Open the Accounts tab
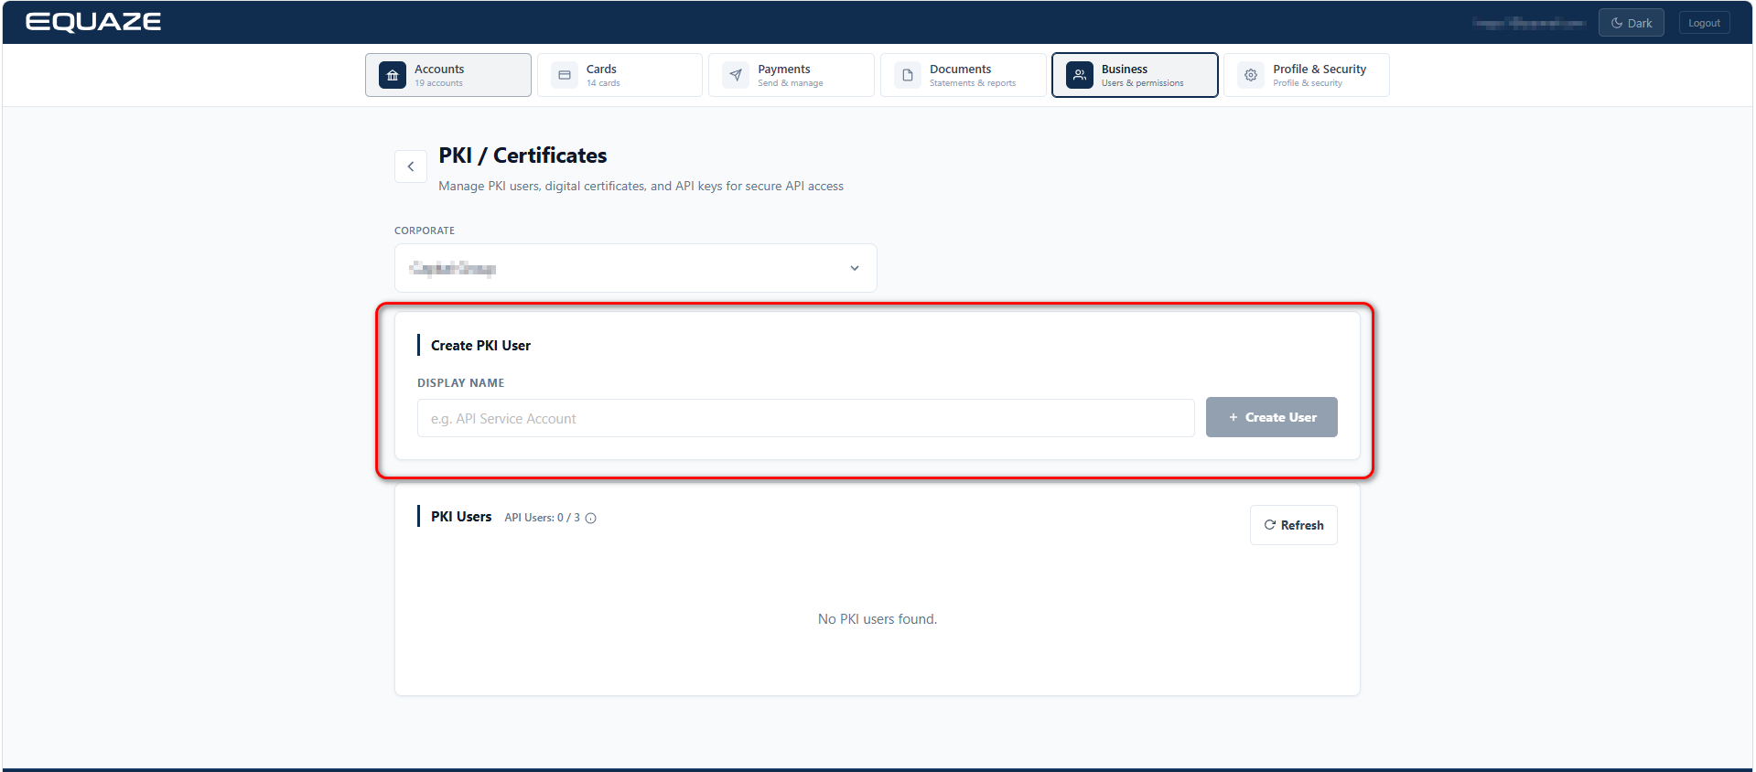The width and height of the screenshot is (1756, 772). coord(448,75)
